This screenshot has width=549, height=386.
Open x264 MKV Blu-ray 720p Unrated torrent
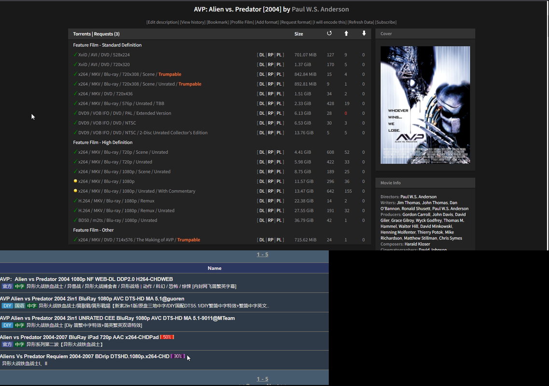coord(115,162)
